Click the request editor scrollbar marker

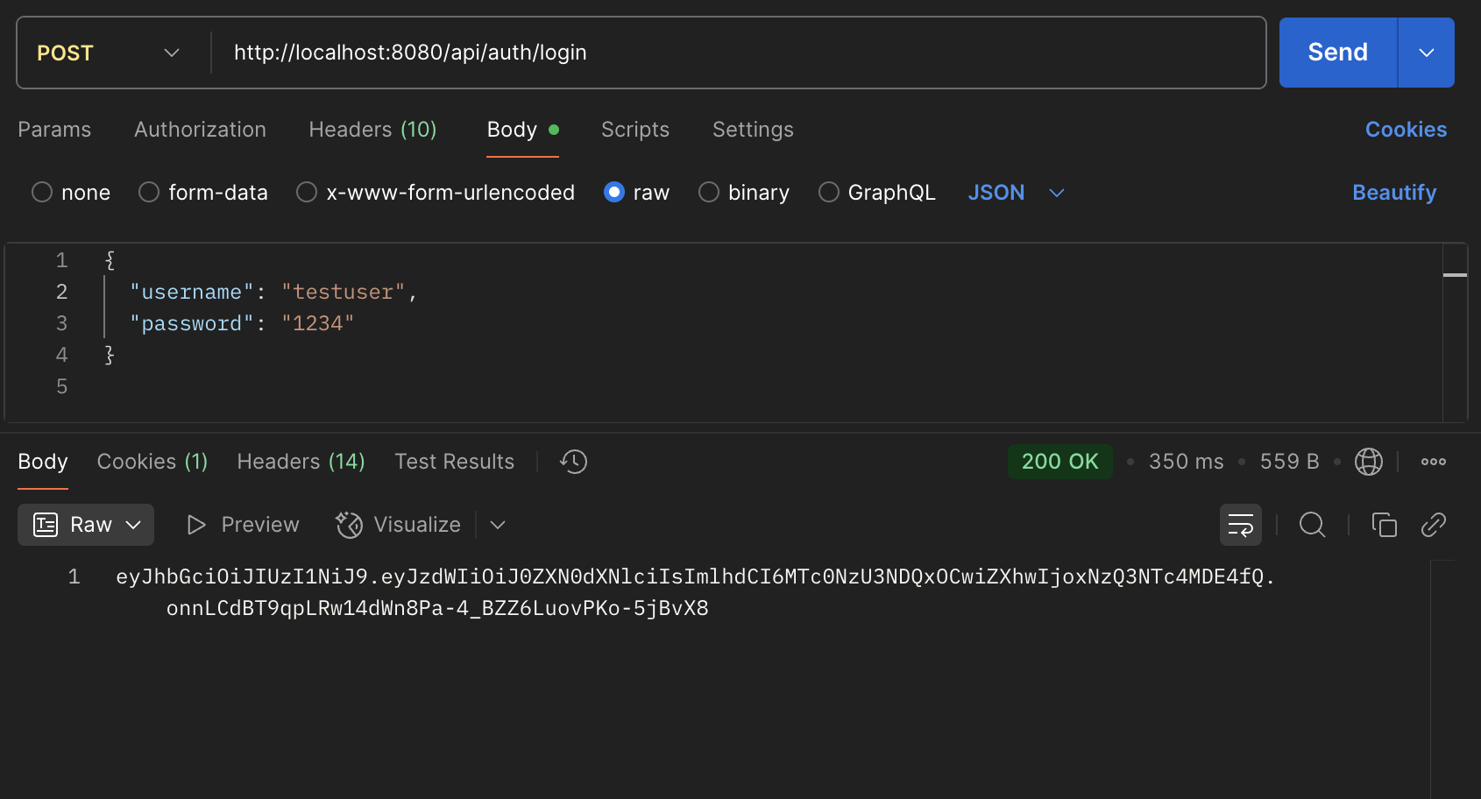1455,275
